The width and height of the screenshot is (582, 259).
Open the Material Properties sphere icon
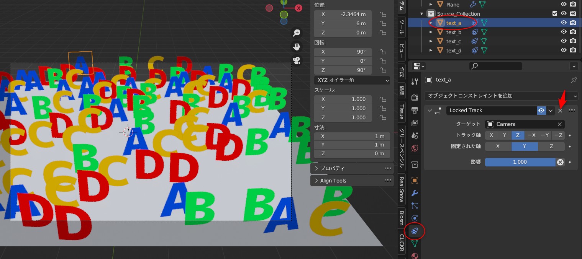click(x=415, y=256)
